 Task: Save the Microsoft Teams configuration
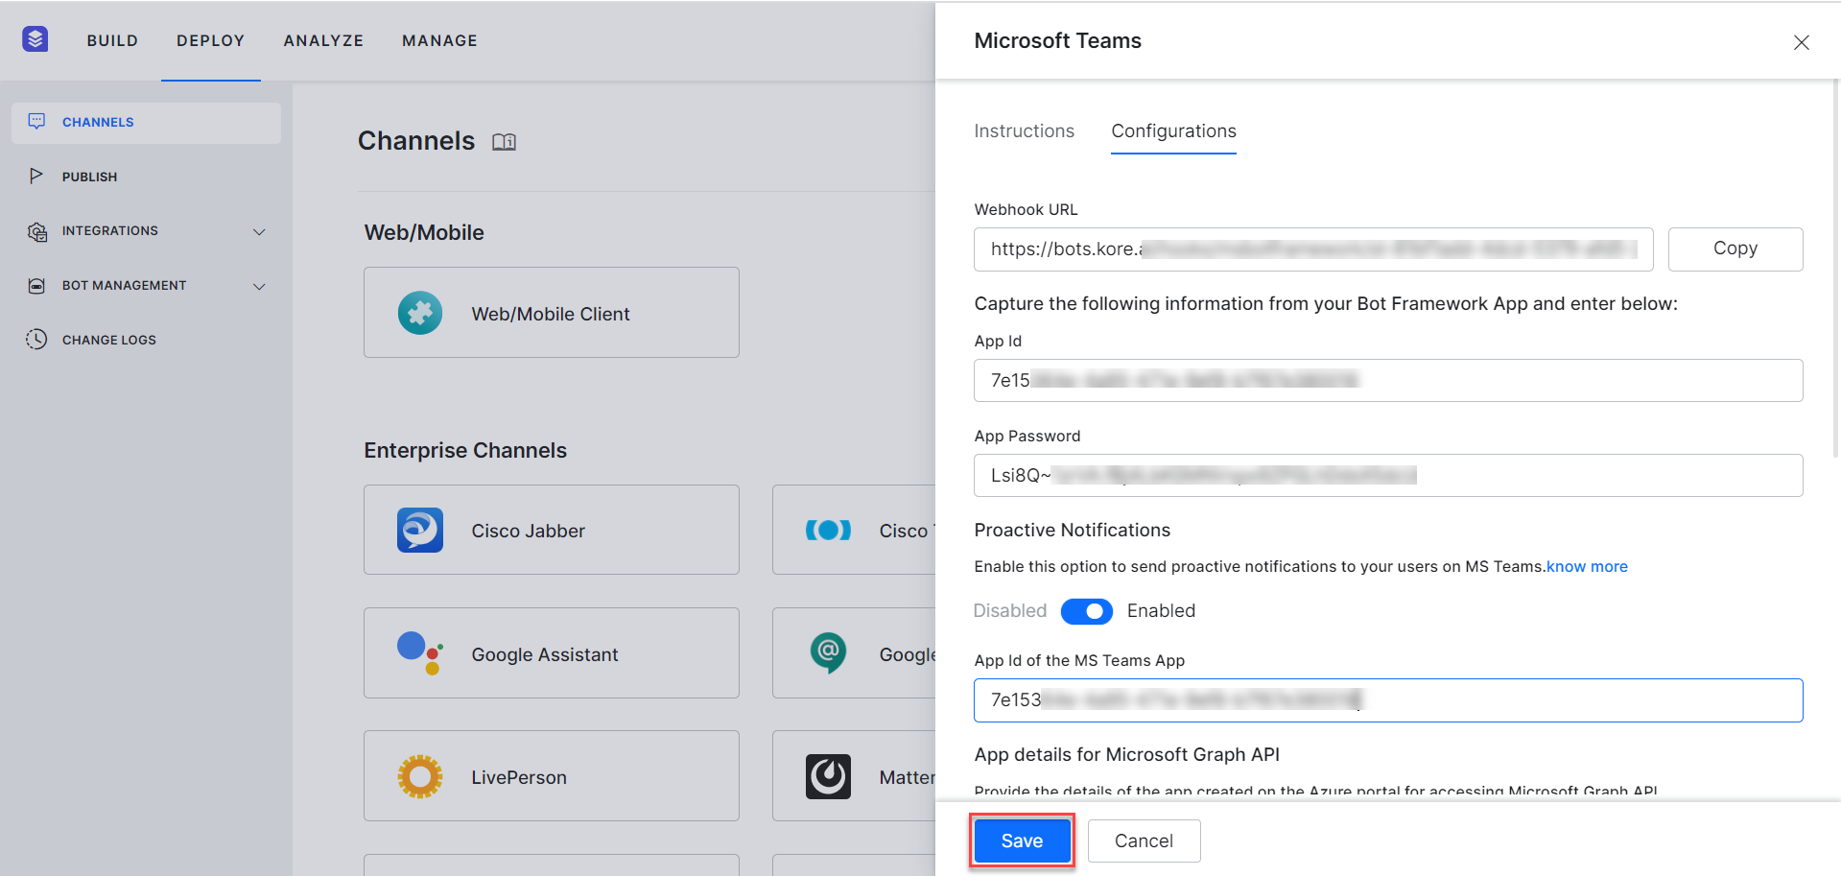coord(1021,840)
